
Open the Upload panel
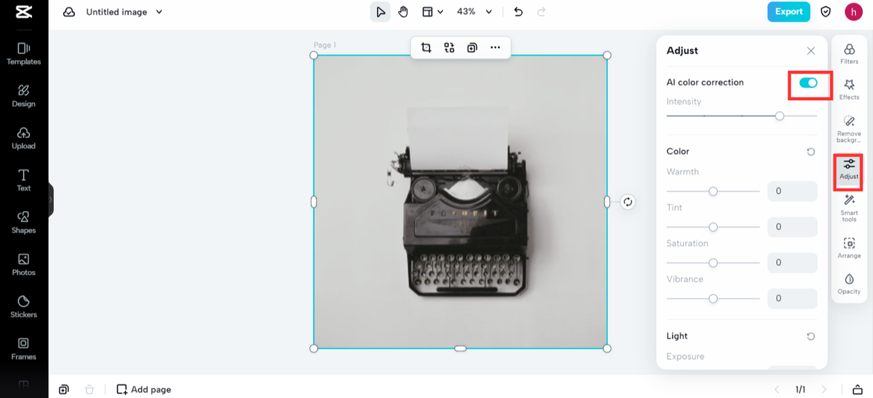(x=24, y=138)
